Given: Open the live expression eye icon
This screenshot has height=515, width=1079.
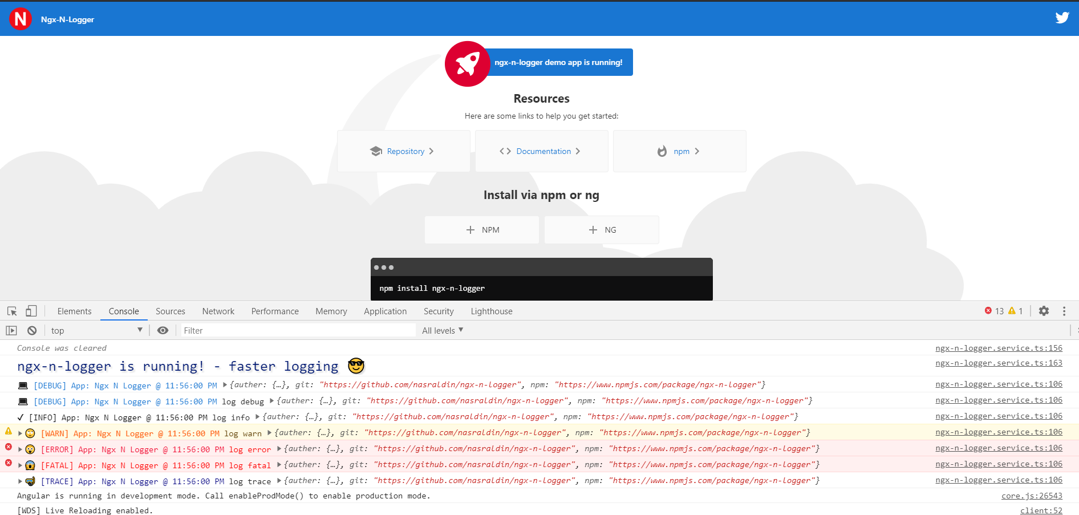Looking at the screenshot, I should 163,330.
